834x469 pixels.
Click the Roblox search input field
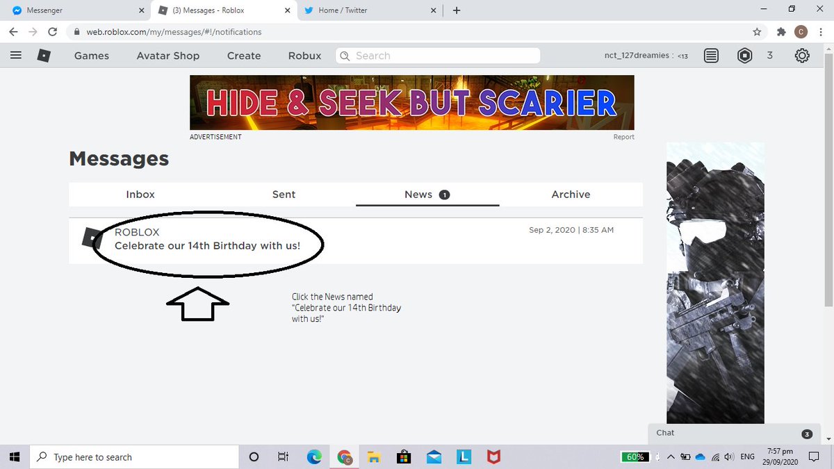[438, 56]
